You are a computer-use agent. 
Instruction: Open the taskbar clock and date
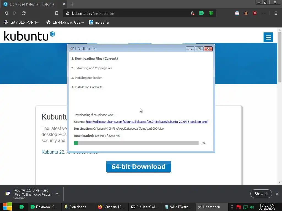point(267,207)
